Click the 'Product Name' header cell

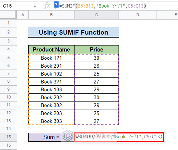(51, 50)
